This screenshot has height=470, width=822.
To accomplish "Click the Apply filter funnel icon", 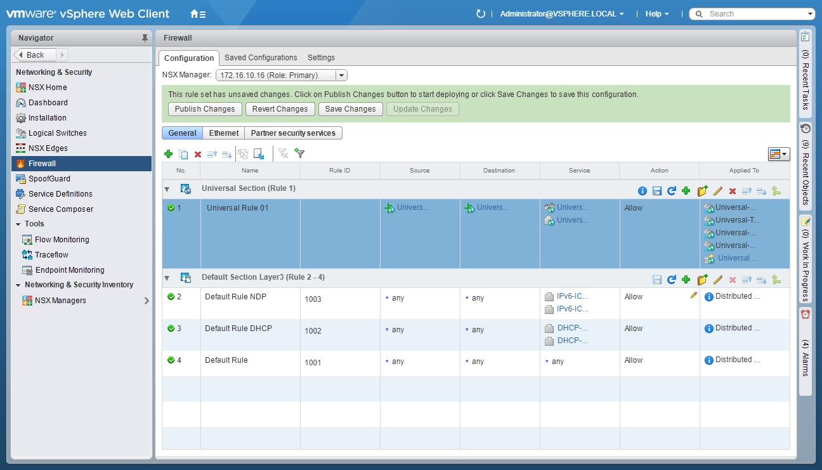I will [x=300, y=153].
